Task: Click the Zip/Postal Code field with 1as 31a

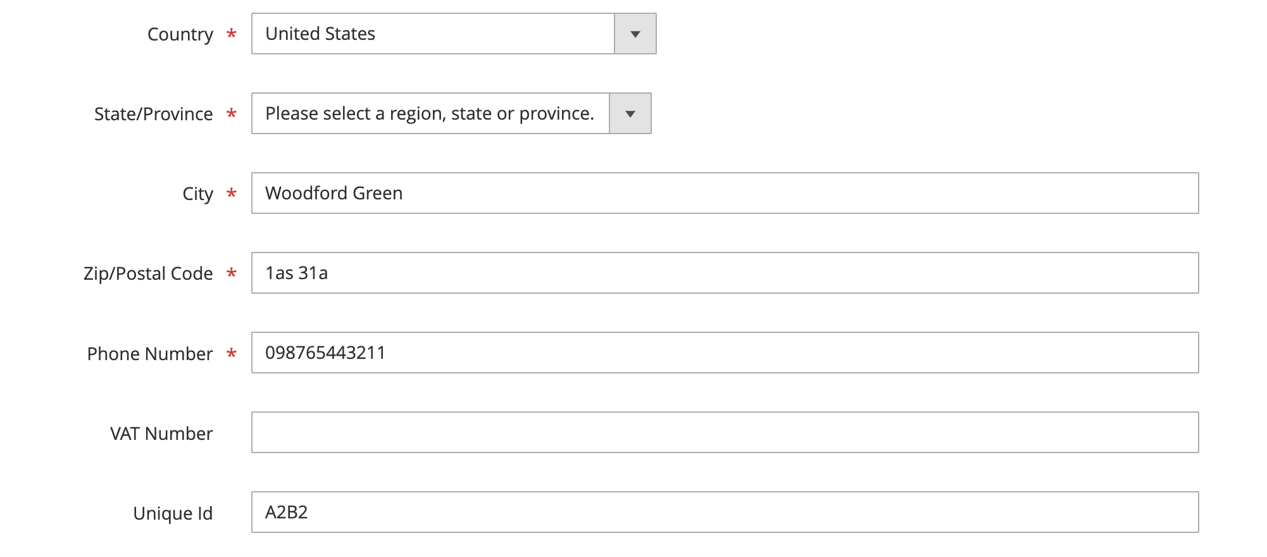Action: coord(725,273)
